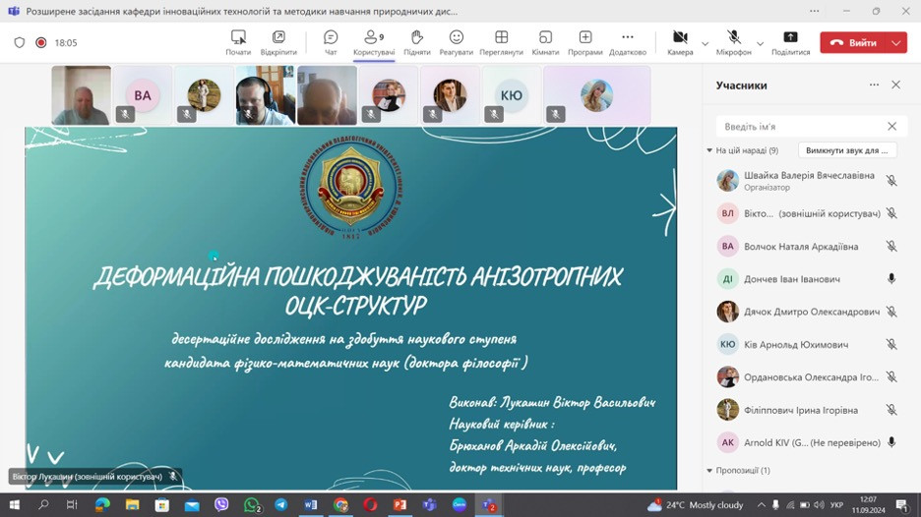Click 'Вимкнути звук для ...' button

click(846, 150)
